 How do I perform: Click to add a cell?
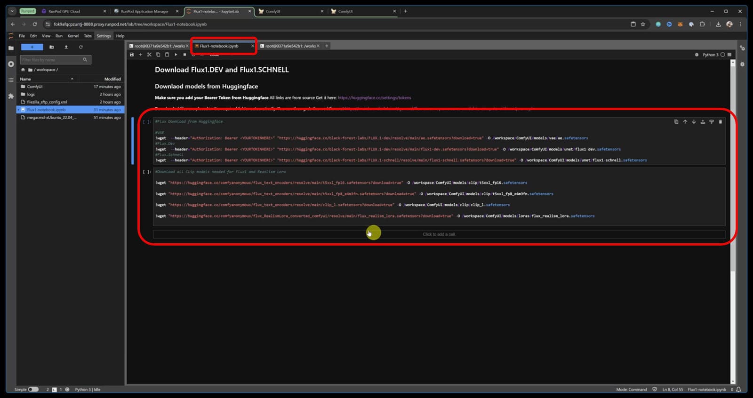pyautogui.click(x=439, y=234)
